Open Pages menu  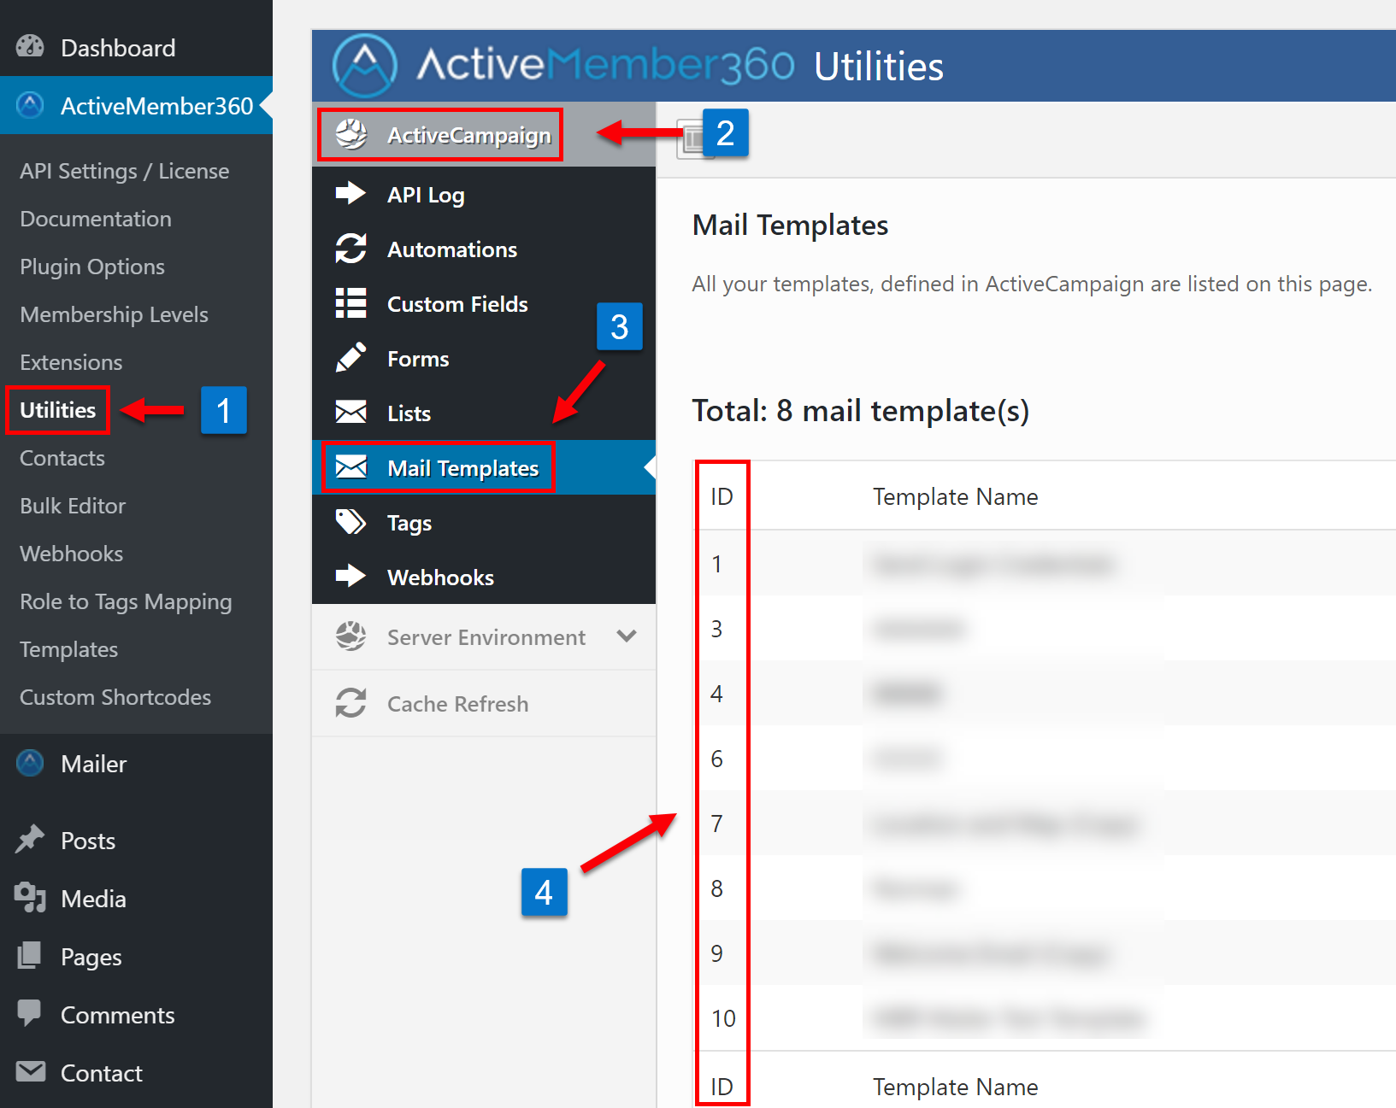[136, 957]
